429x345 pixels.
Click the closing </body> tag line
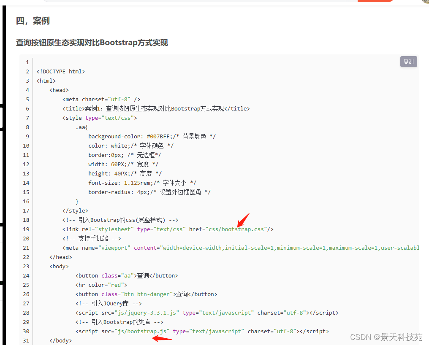pos(61,341)
